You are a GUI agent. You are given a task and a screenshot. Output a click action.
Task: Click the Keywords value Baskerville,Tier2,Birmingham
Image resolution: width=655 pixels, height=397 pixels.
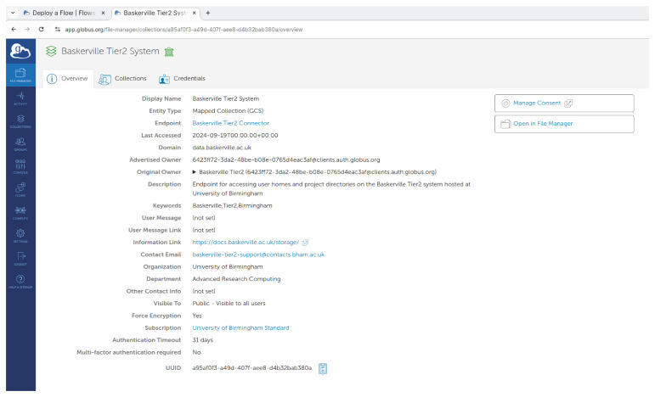(x=232, y=205)
